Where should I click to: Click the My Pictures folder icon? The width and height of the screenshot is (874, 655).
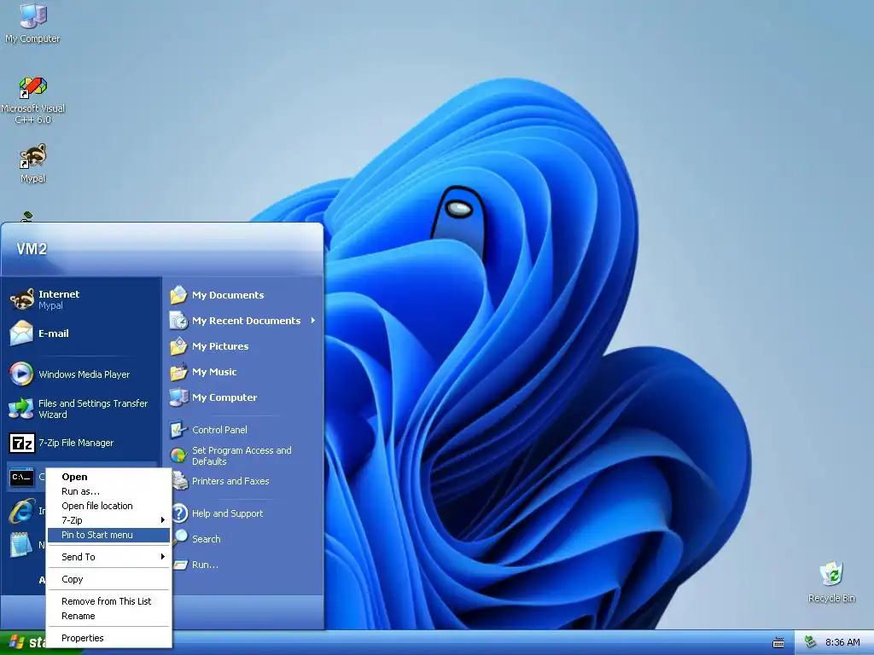[178, 346]
